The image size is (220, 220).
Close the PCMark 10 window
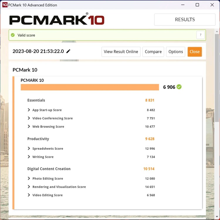point(212,5)
